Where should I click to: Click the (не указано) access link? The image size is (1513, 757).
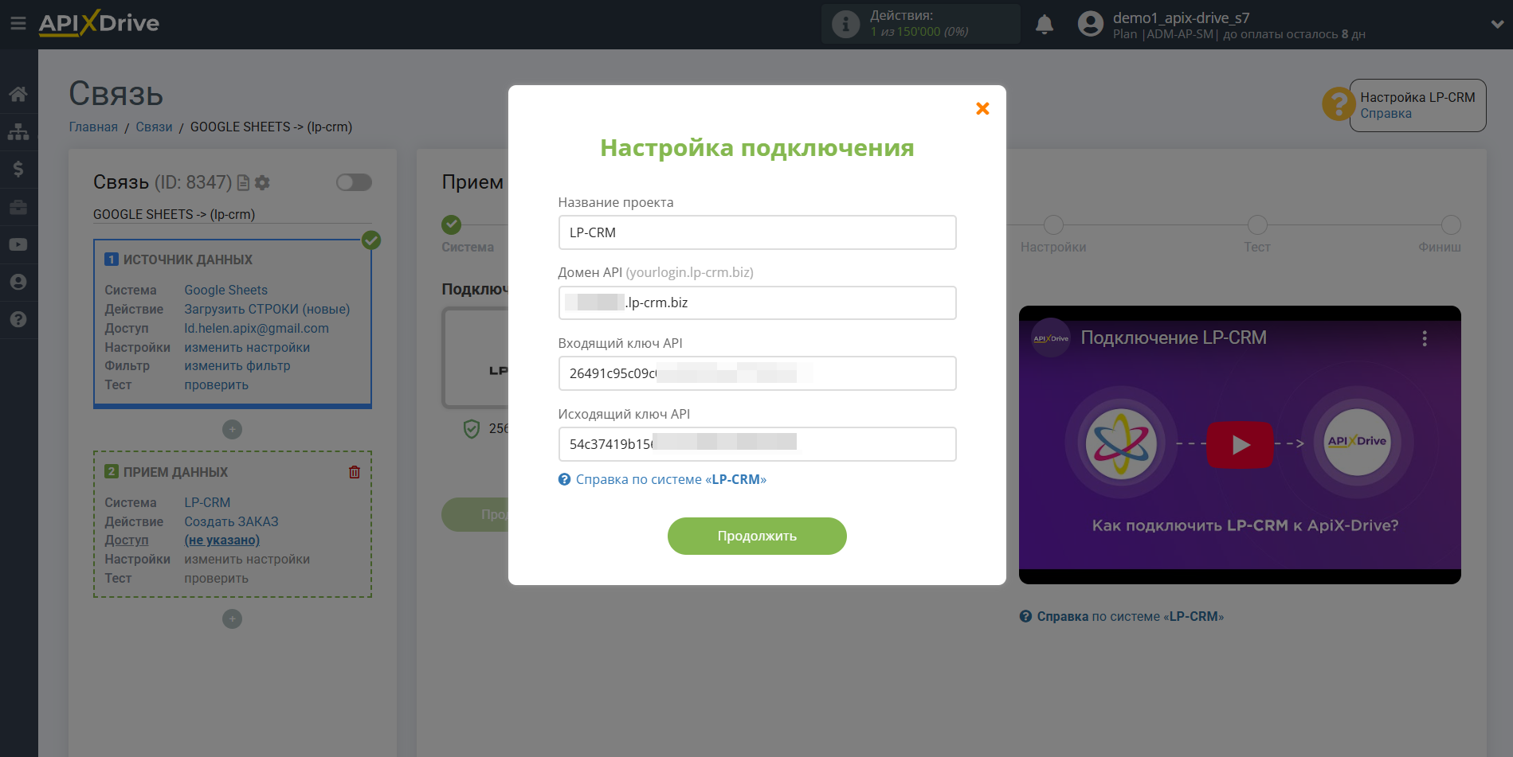221,540
